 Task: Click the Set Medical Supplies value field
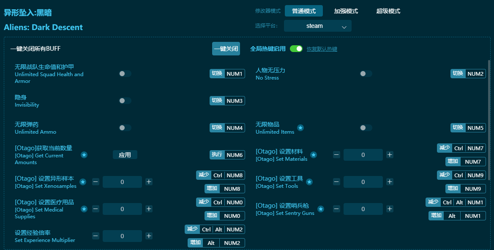pyautogui.click(x=122, y=209)
